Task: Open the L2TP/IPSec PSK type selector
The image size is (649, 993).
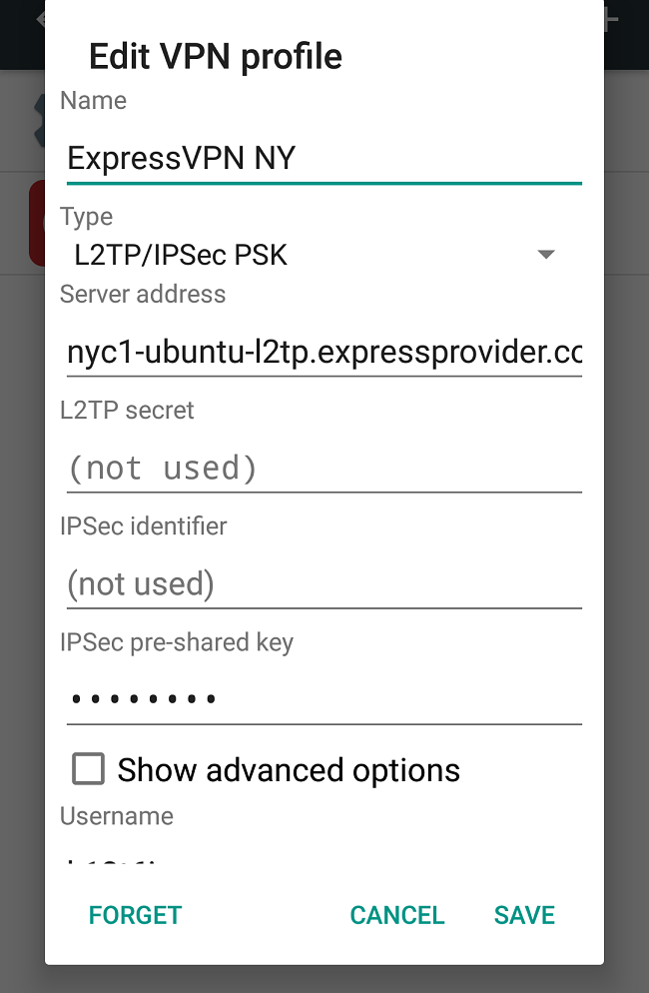Action: click(300, 255)
